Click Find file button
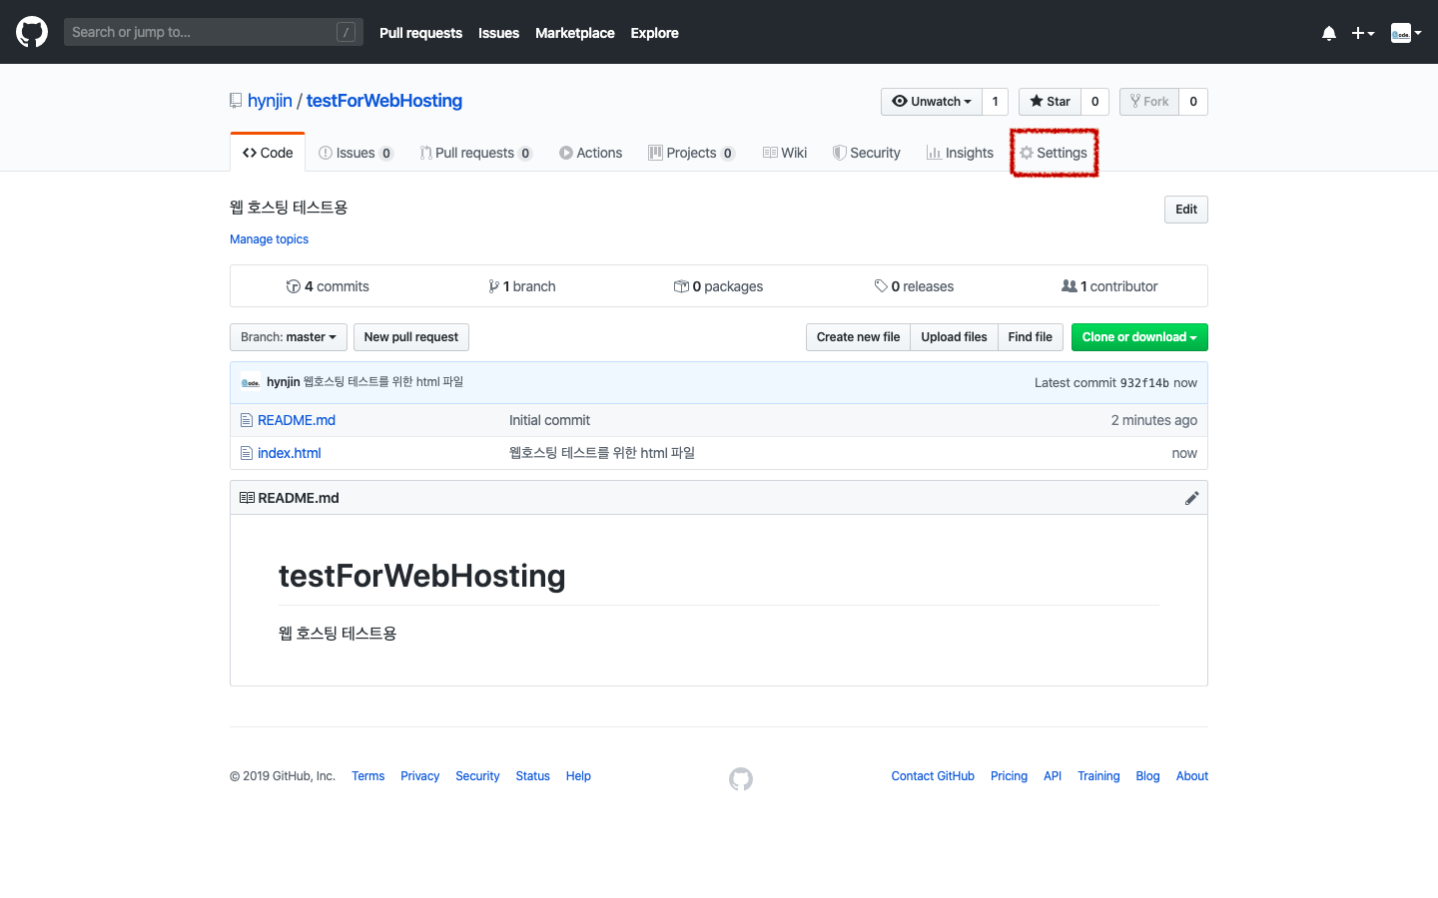This screenshot has width=1438, height=898. (x=1030, y=337)
